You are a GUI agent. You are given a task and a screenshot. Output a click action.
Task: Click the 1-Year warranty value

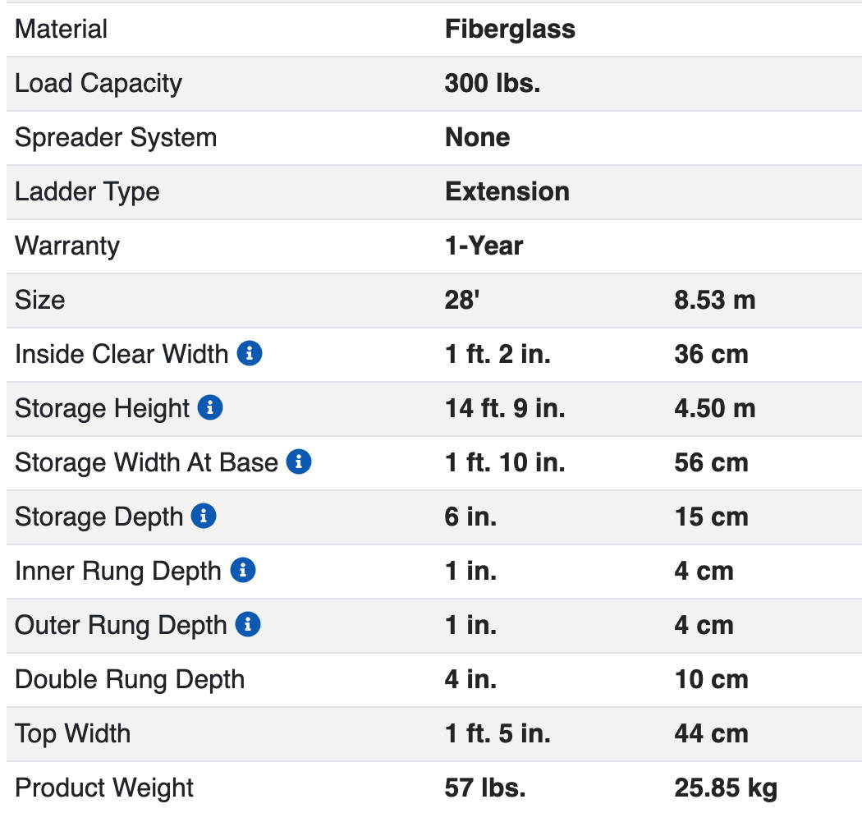click(484, 246)
